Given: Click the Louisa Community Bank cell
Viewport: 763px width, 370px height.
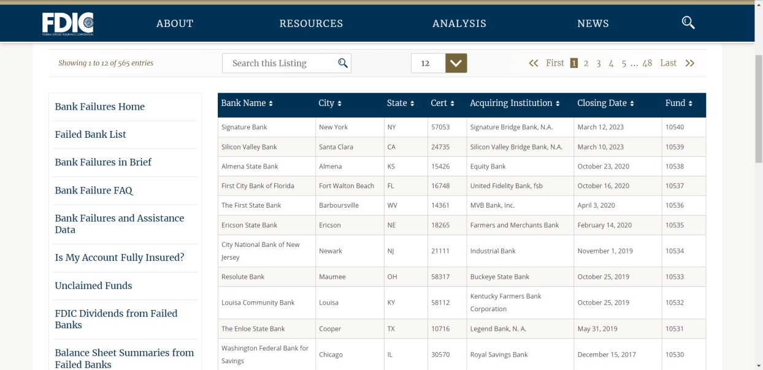Looking at the screenshot, I should point(266,303).
